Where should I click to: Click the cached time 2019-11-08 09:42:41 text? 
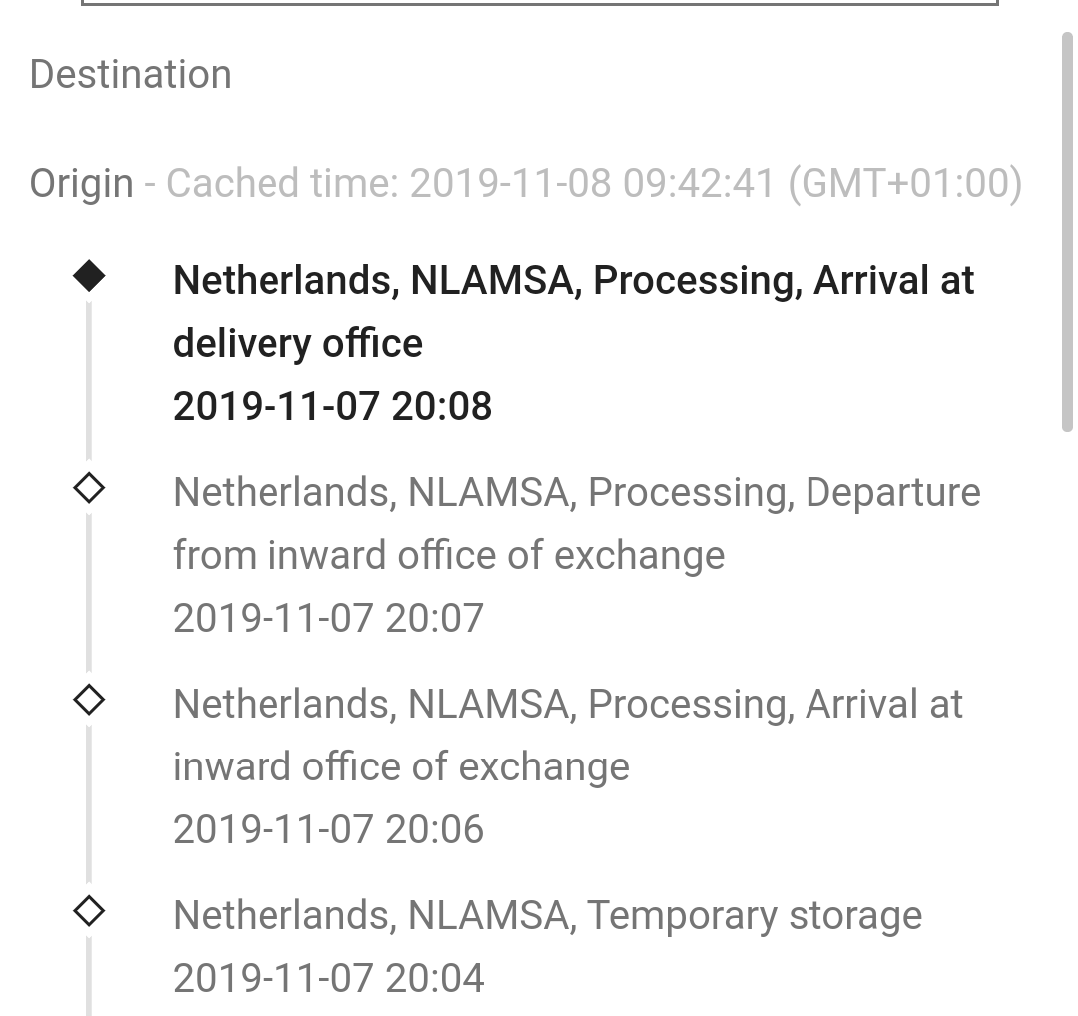pos(594,183)
